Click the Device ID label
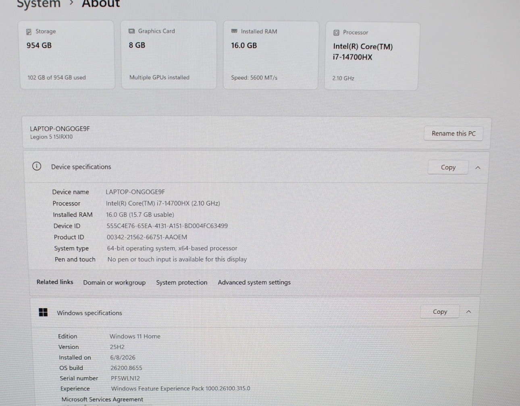 pos(67,226)
